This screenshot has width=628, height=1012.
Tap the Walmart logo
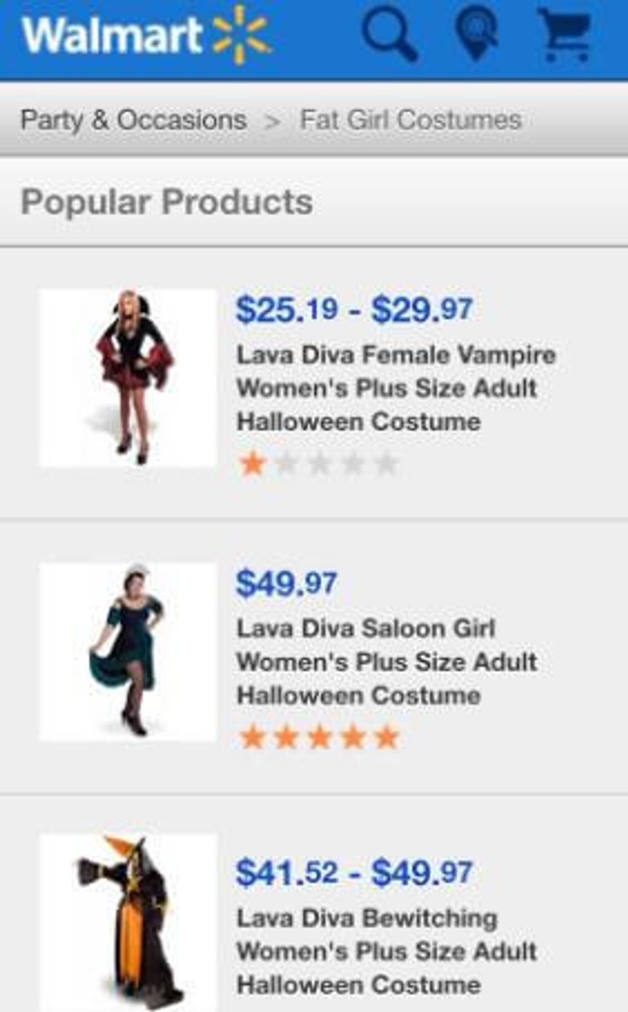tap(112, 35)
